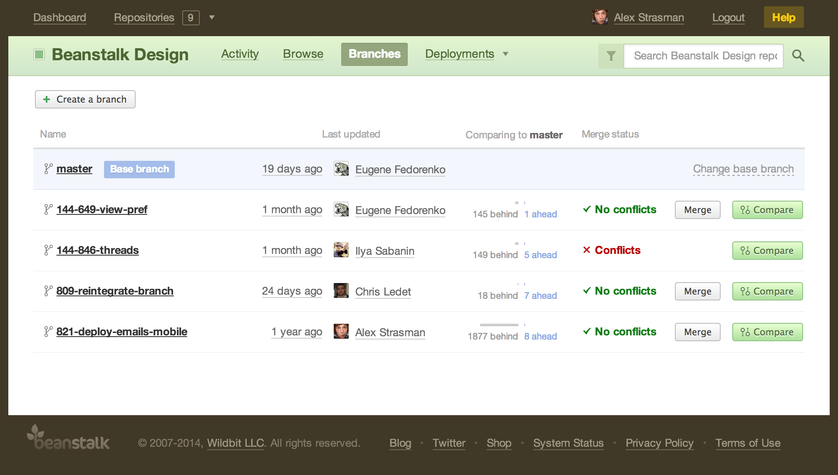Click Ilya Sabanin's avatar

pos(341,250)
